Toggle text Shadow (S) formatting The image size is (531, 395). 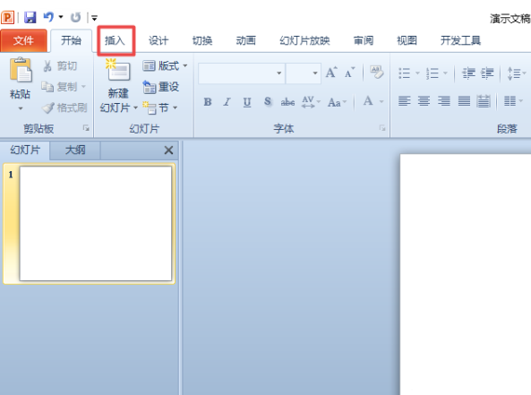[268, 101]
